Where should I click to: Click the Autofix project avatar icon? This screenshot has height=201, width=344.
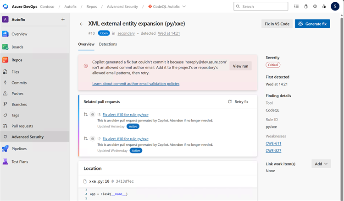point(5,20)
